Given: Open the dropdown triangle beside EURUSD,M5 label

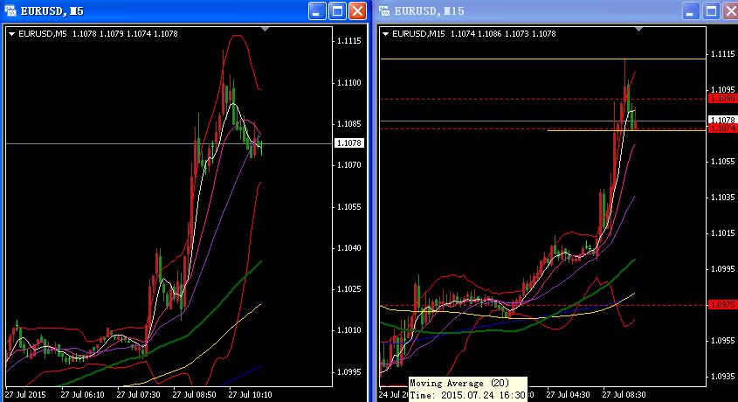Looking at the screenshot, I should [11, 34].
